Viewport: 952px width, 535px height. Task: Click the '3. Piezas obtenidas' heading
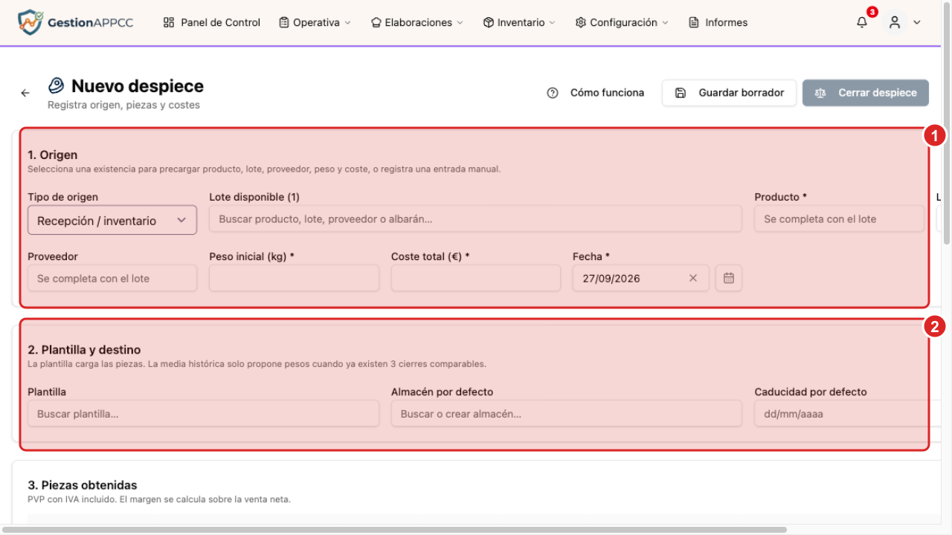(83, 484)
